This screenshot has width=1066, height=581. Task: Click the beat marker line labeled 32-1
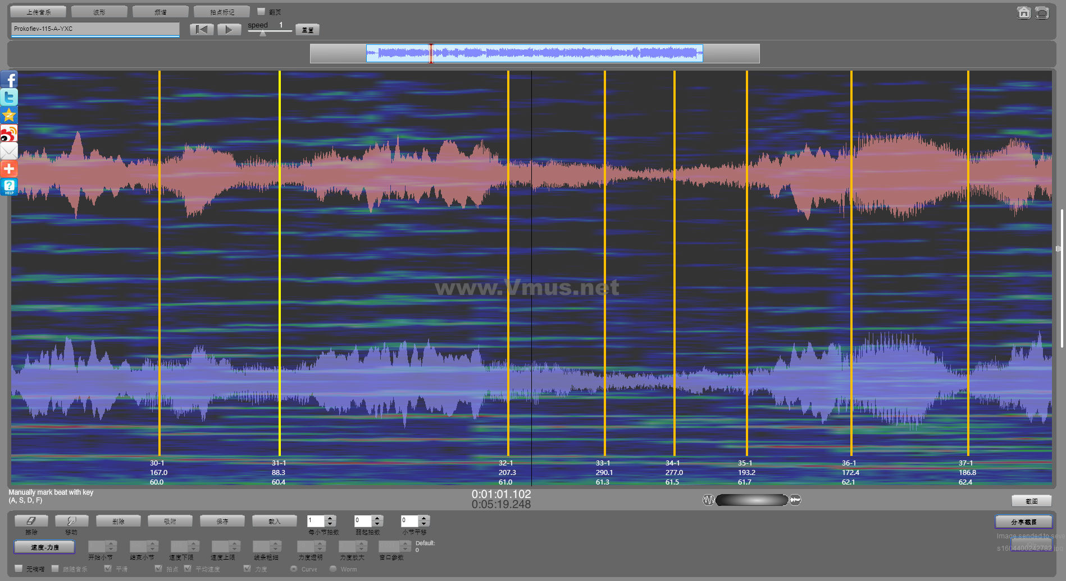tap(508, 263)
